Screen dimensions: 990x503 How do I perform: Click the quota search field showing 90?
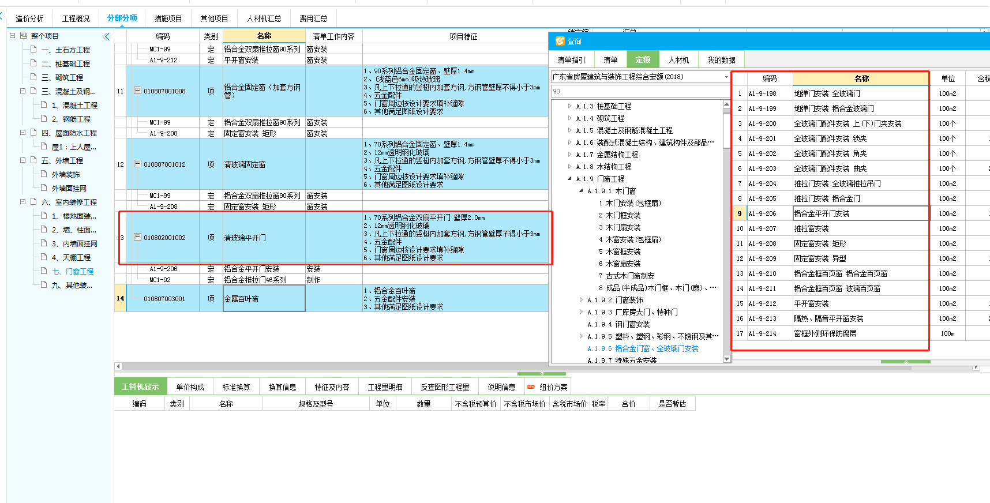pos(640,91)
